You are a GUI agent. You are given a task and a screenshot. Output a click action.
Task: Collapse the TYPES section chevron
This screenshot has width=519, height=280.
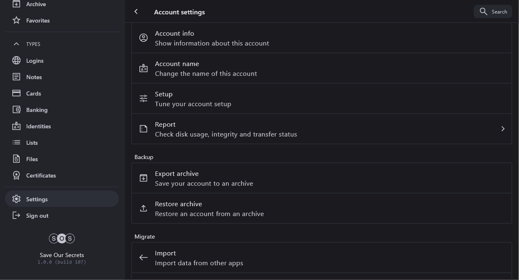coord(16,44)
